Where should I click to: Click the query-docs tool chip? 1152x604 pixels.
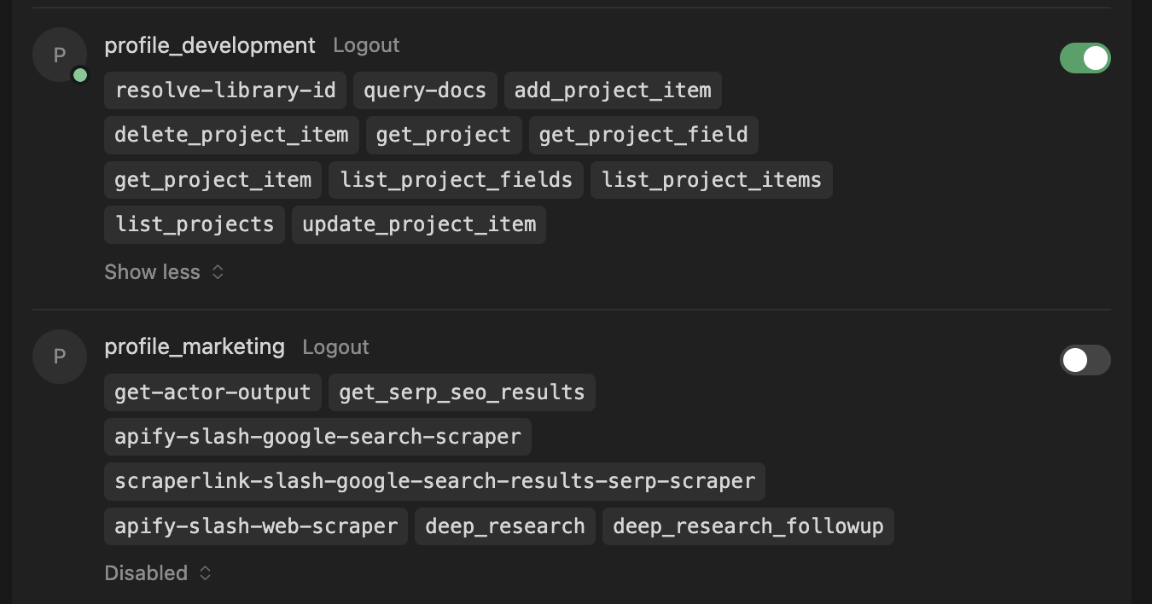[425, 90]
